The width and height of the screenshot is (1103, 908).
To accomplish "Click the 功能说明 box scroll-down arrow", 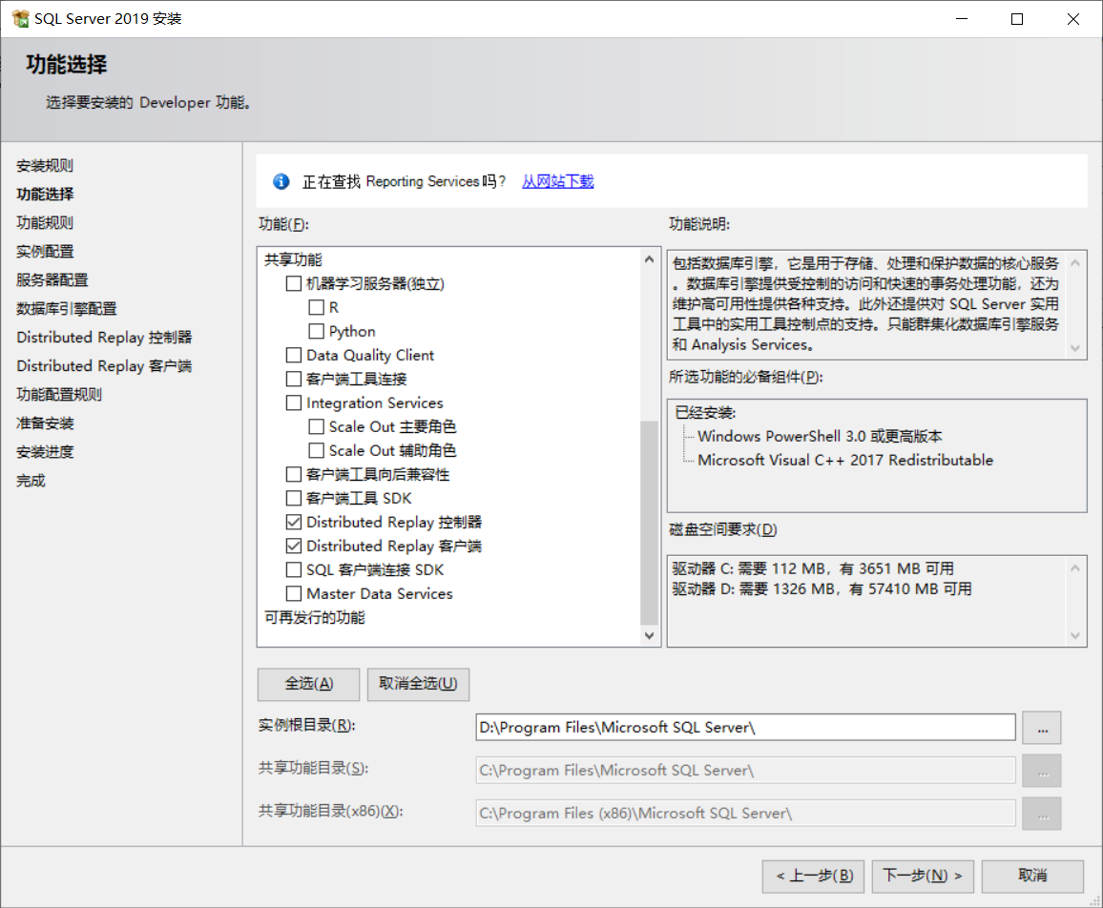I will click(1075, 348).
